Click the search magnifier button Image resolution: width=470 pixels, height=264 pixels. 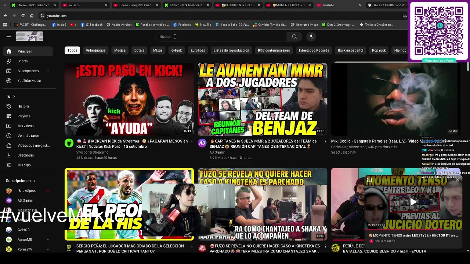point(294,36)
